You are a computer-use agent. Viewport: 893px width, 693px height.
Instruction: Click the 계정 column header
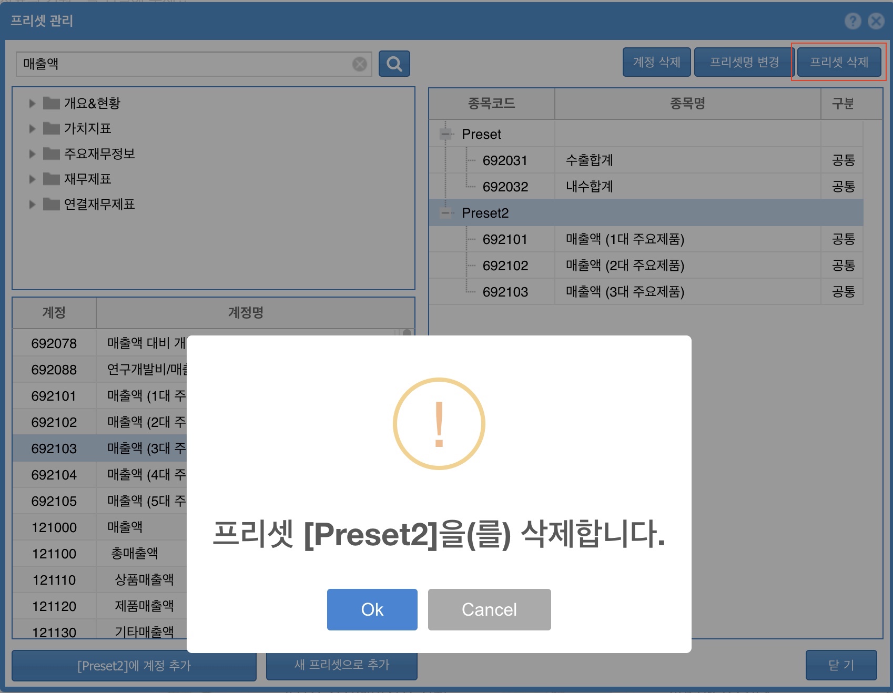tap(54, 313)
